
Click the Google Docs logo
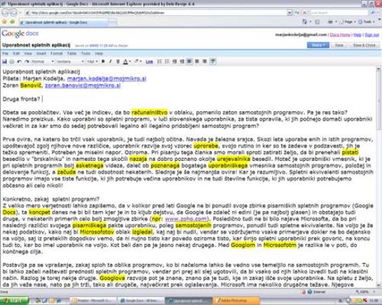[20, 34]
